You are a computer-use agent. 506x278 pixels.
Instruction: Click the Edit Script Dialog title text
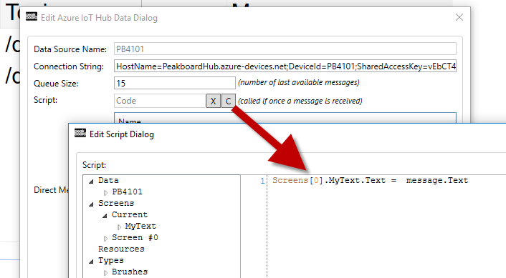pos(122,134)
